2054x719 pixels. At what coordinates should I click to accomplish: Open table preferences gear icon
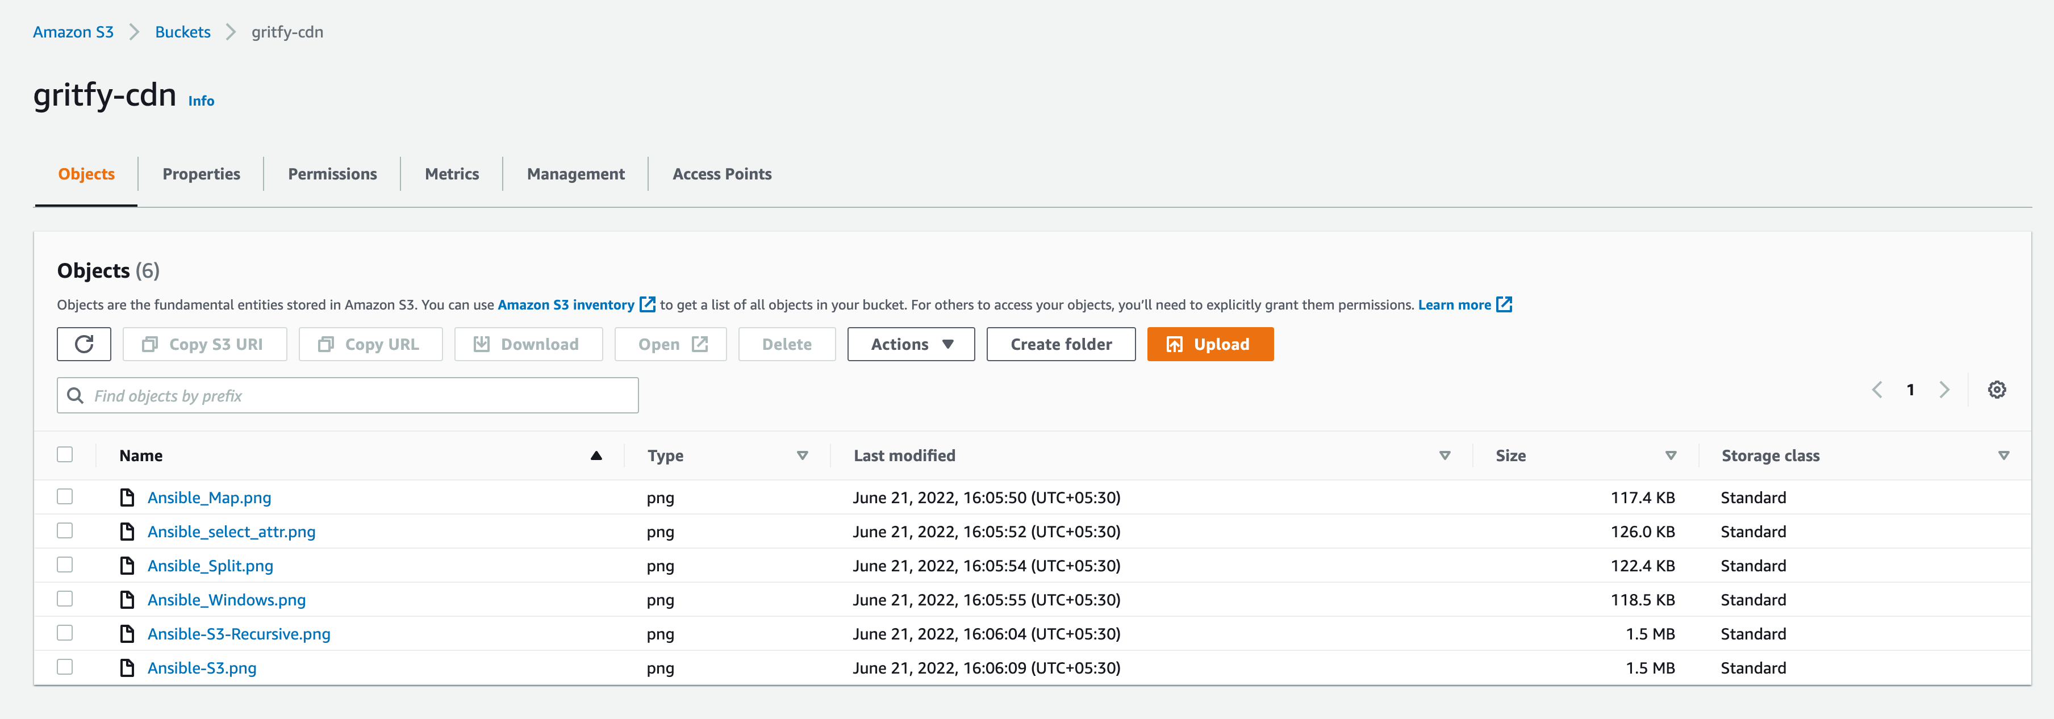point(1997,390)
